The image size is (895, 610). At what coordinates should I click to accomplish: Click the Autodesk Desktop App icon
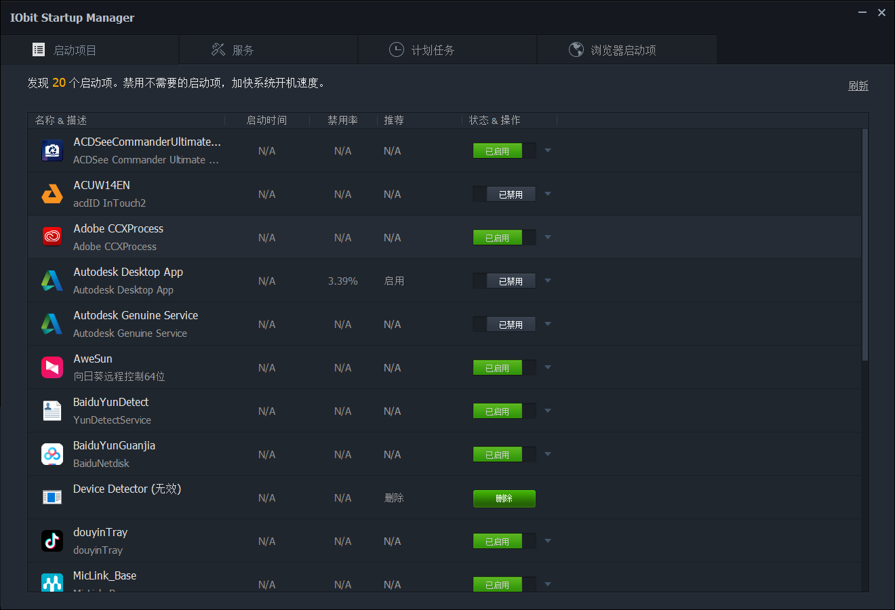tap(52, 281)
